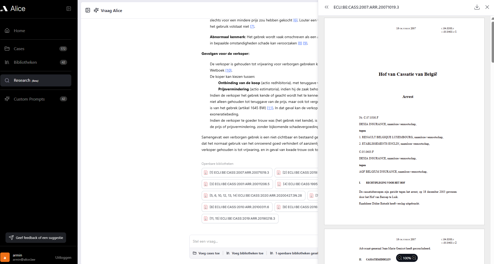The image size is (494, 264).
Task: Close the document viewer panel
Action: pos(487,7)
